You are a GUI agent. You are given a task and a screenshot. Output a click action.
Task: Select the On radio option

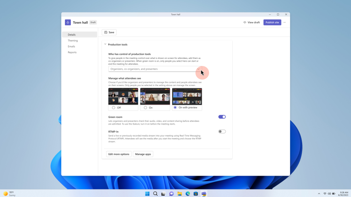146,108
